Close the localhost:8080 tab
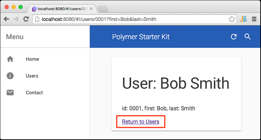Image resolution: width=261 pixels, height=140 pixels. pos(91,9)
